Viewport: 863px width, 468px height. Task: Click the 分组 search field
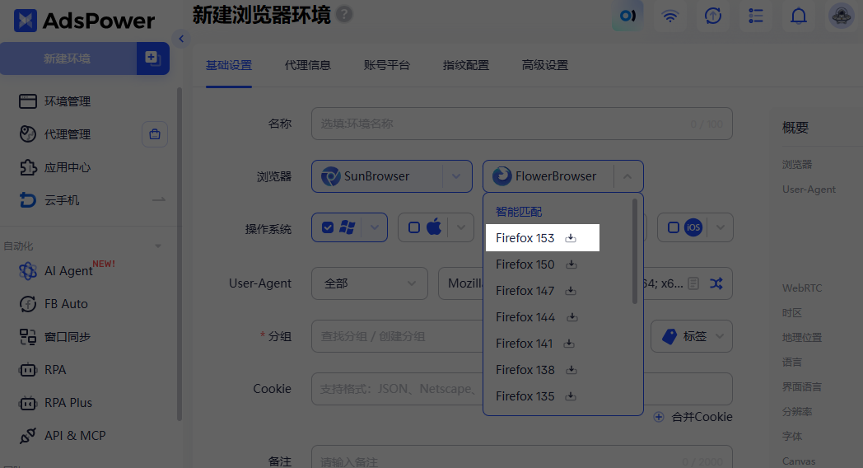pos(398,336)
